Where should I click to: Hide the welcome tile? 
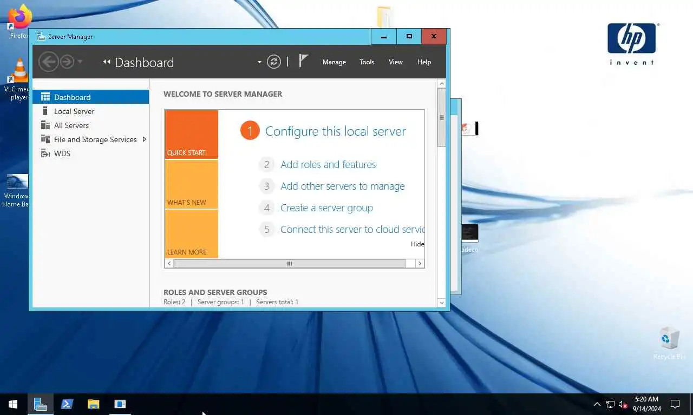pyautogui.click(x=417, y=244)
